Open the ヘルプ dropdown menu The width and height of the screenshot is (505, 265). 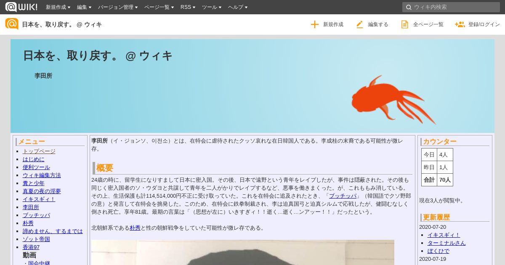pos(238,7)
